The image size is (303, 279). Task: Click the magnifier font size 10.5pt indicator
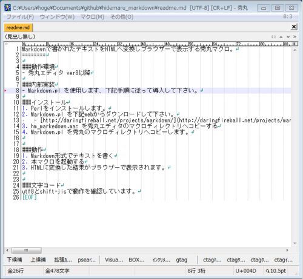(x=276, y=271)
